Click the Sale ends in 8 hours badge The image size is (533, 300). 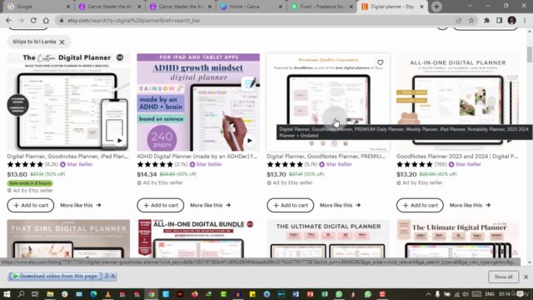click(30, 183)
